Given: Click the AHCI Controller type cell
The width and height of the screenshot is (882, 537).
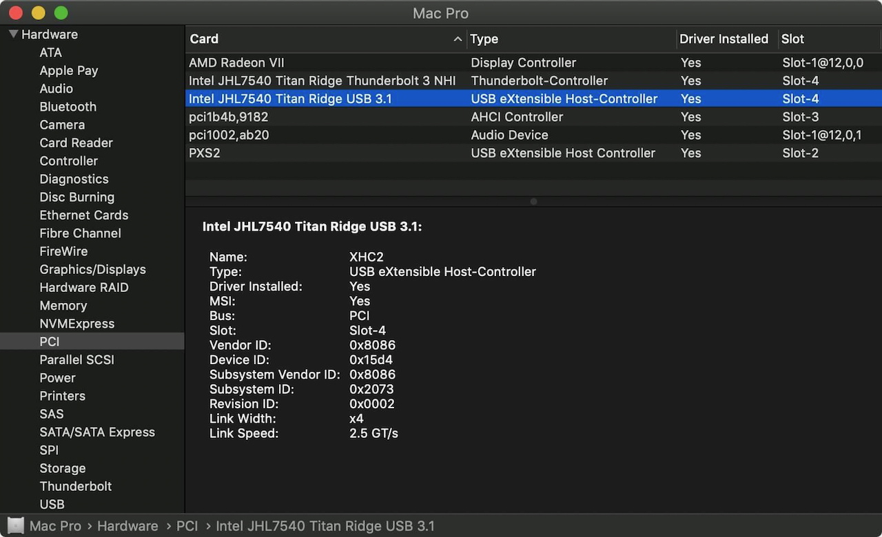Looking at the screenshot, I should (x=517, y=117).
